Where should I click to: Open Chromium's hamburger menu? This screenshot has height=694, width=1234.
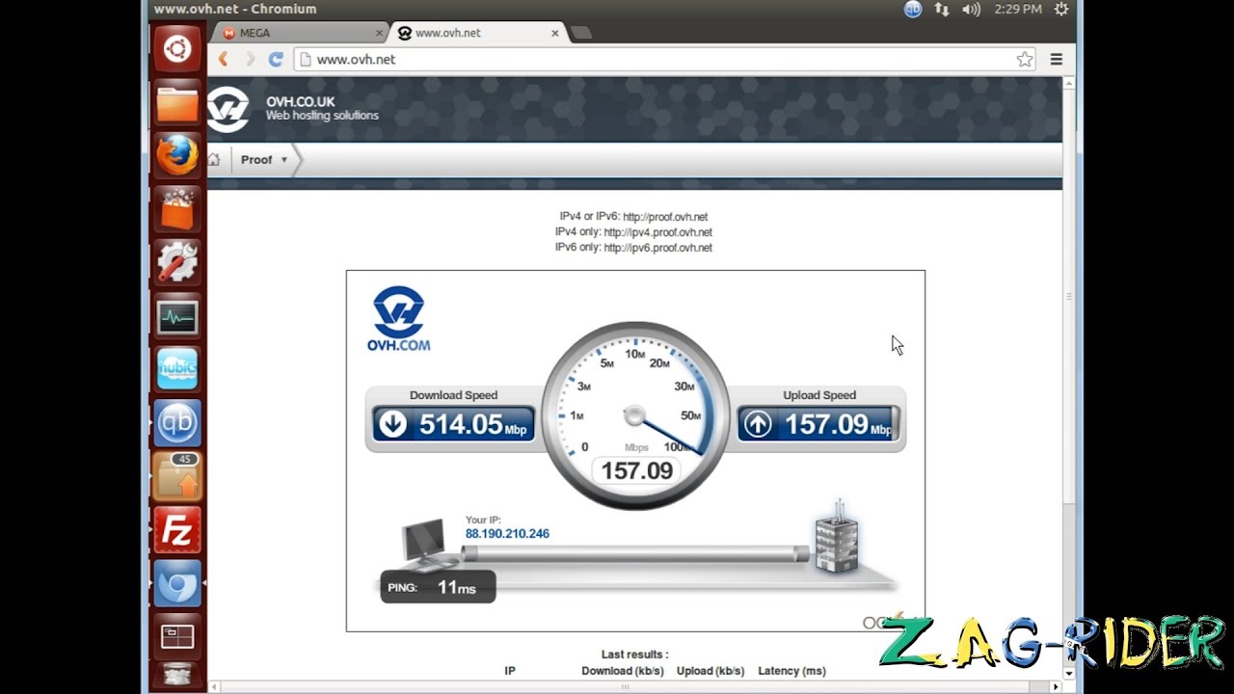pos(1057,60)
